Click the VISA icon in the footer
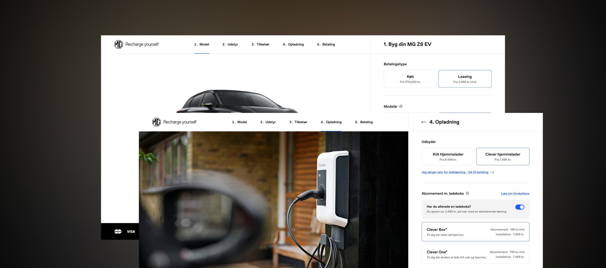606x268 pixels. click(x=131, y=232)
